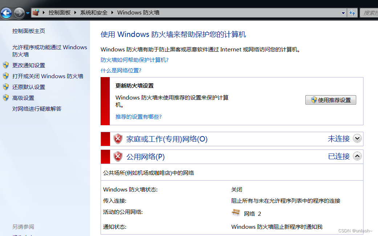Refresh the page with the refresh icon
Image resolution: width=378 pixels, height=236 pixels.
click(352, 13)
